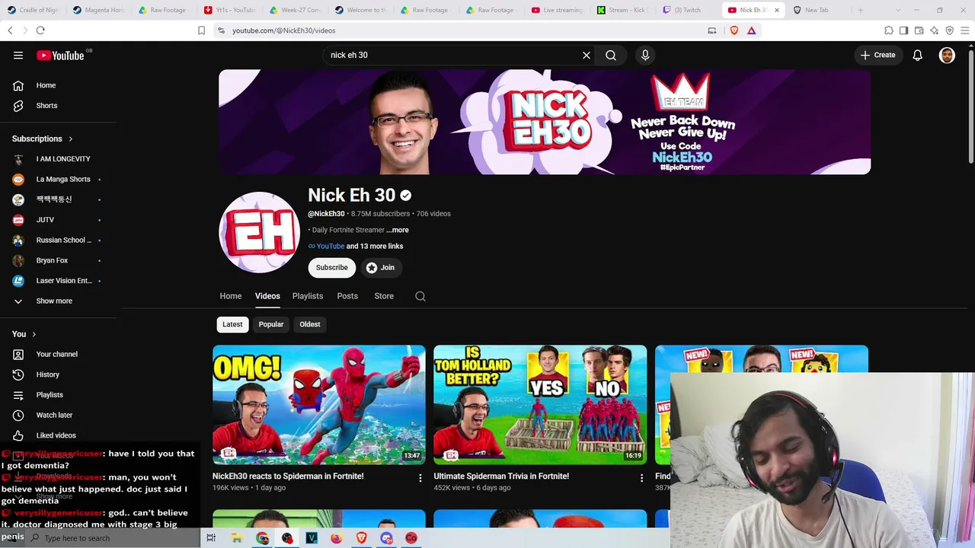The height and width of the screenshot is (548, 975).
Task: Bookmark this page in address bar
Action: pos(201,30)
